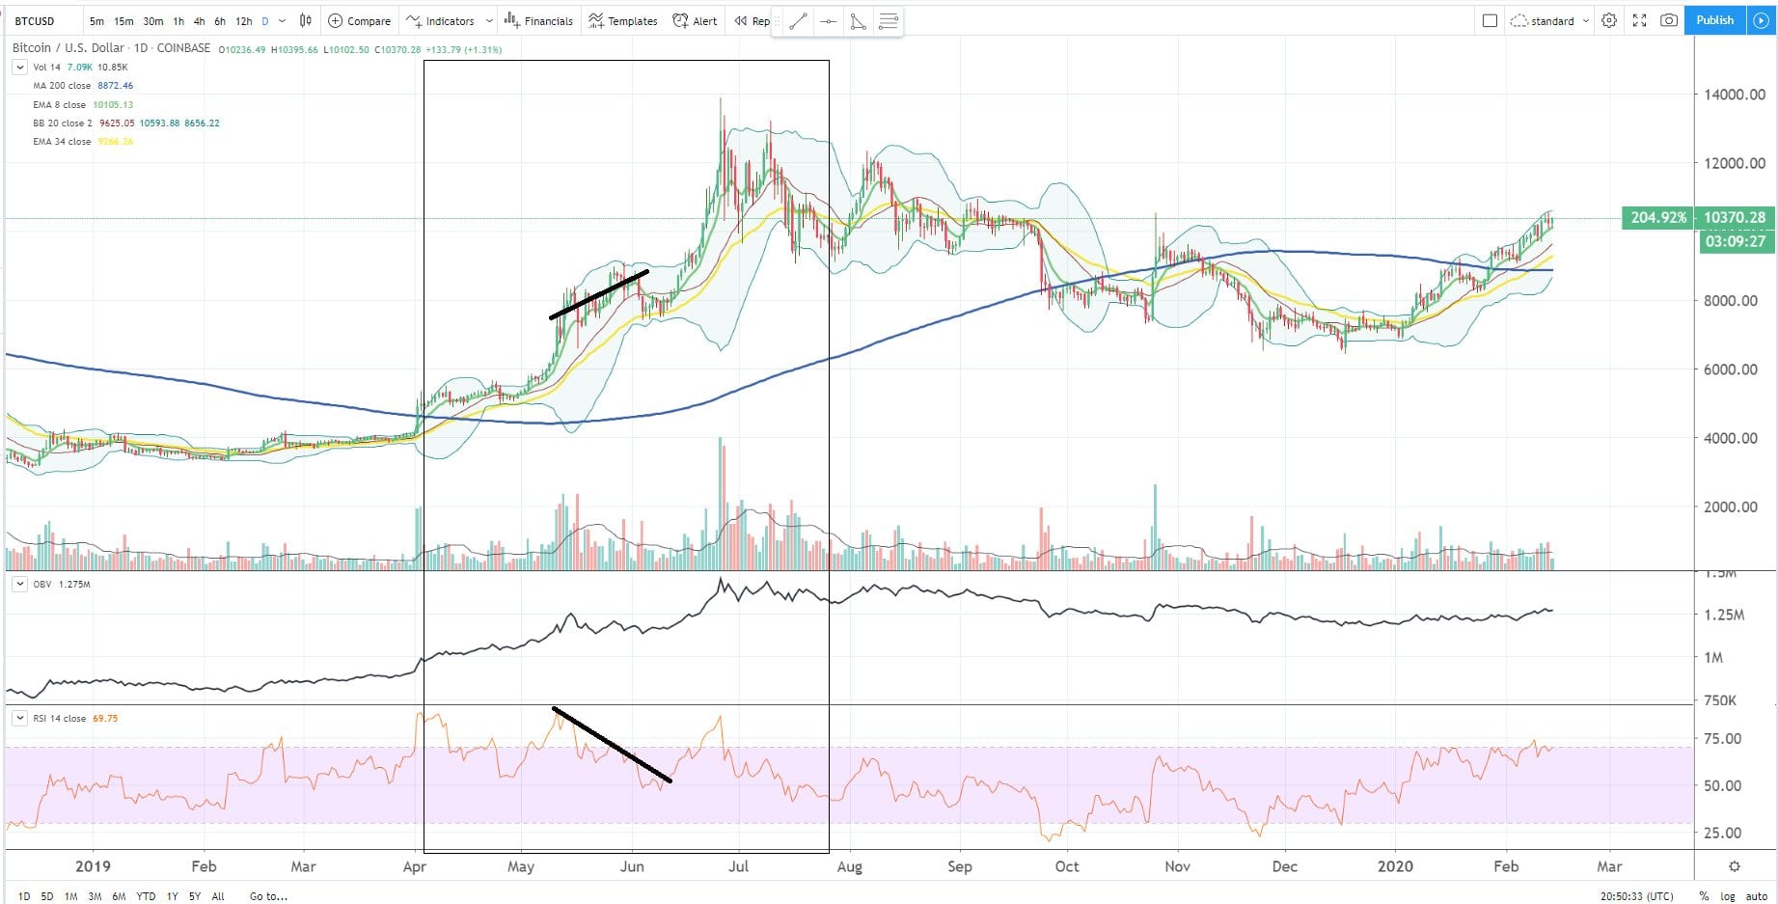Switch to the 4h timeframe
Screen dimensions: 1778x904
pyautogui.click(x=199, y=20)
